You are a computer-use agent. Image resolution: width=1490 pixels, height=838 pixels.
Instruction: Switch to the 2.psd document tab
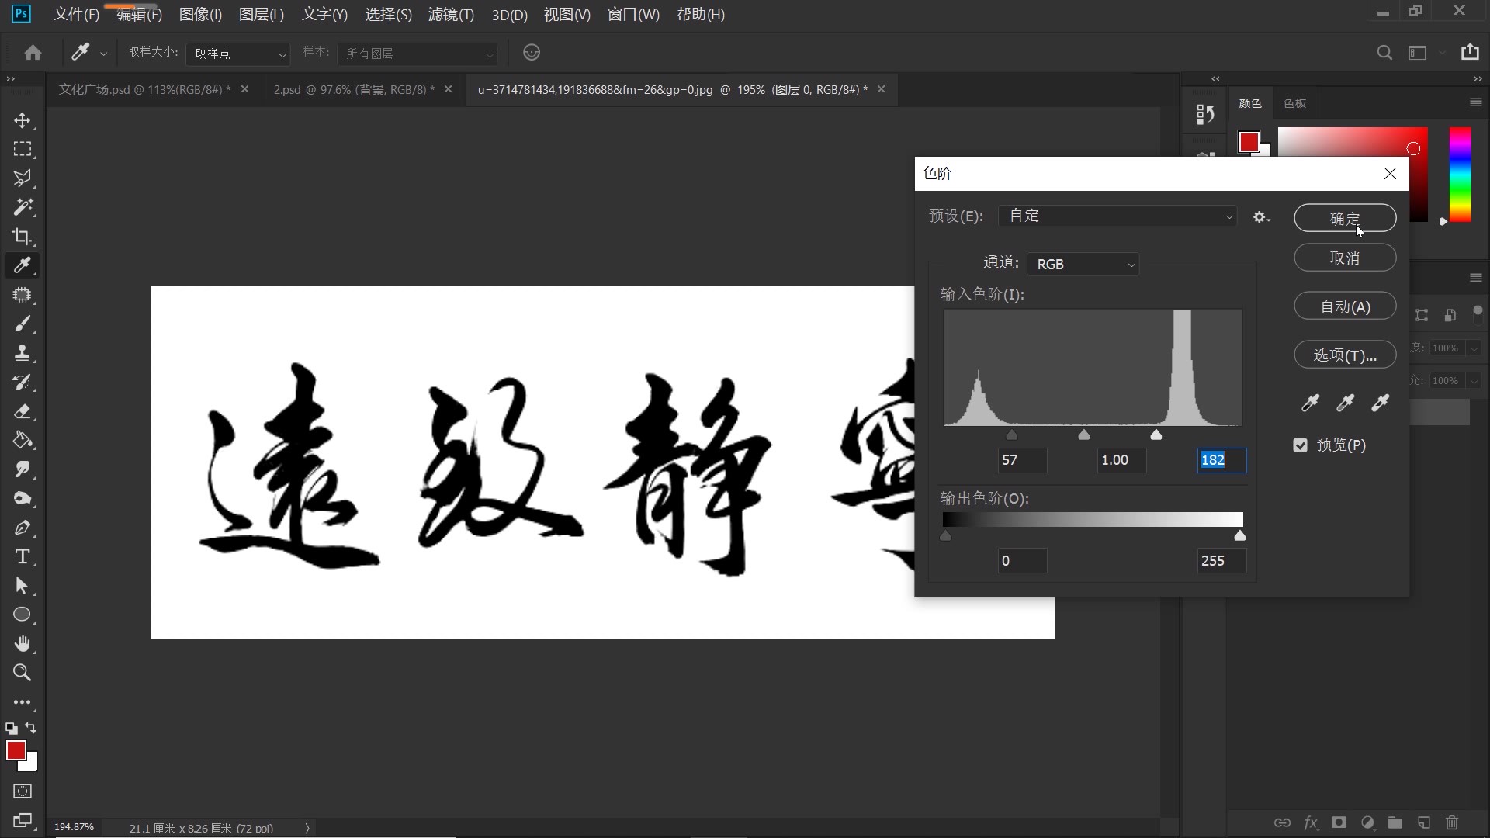(351, 89)
